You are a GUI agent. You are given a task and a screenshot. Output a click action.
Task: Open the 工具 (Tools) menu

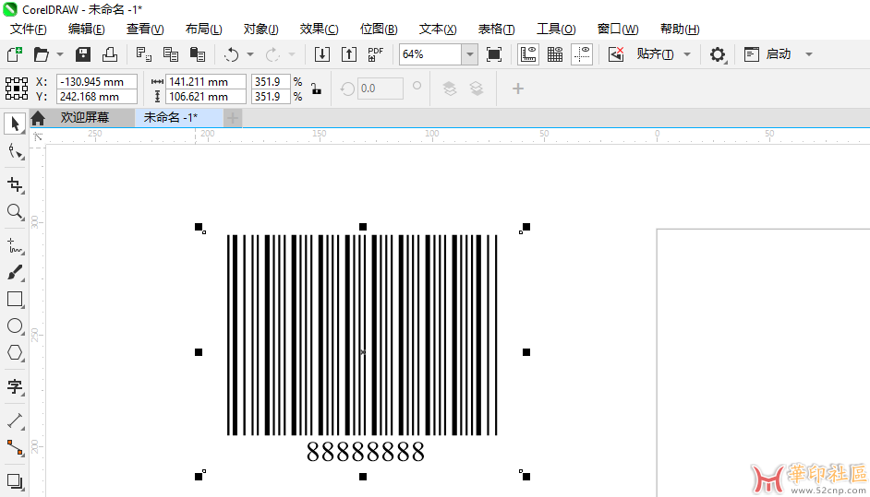point(556,29)
